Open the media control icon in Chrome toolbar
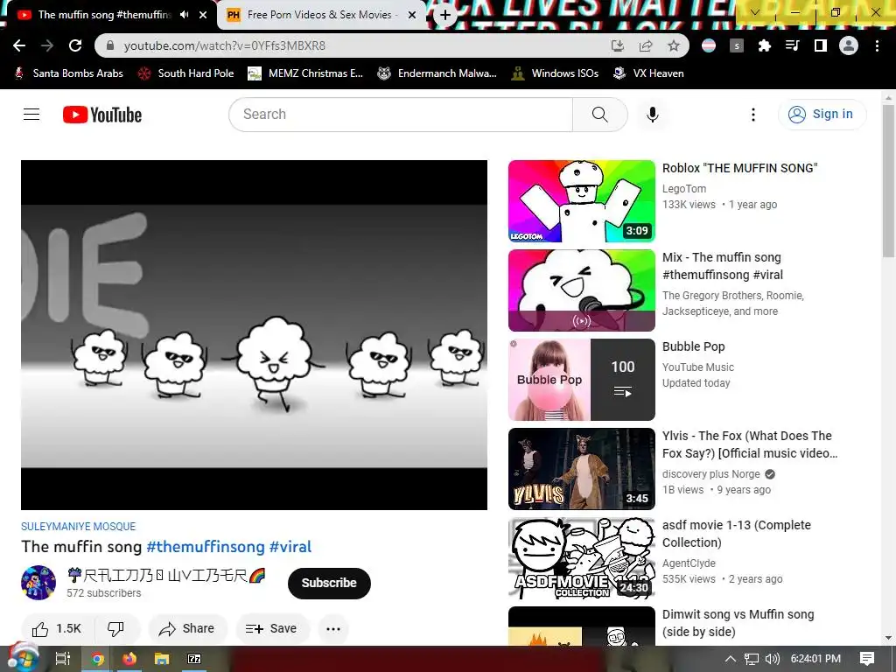Screen dimensions: 896x672 point(793,45)
